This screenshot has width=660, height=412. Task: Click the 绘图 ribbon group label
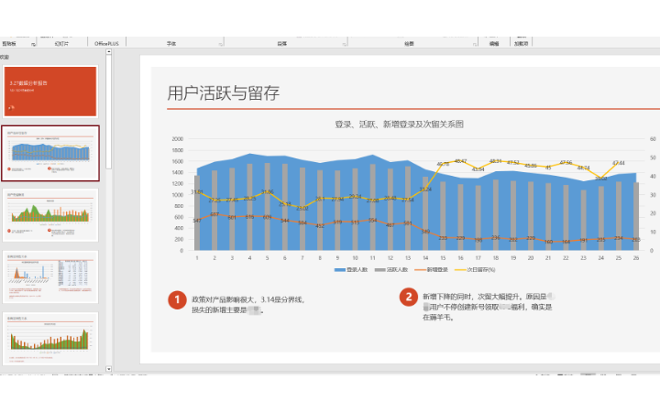pos(409,44)
